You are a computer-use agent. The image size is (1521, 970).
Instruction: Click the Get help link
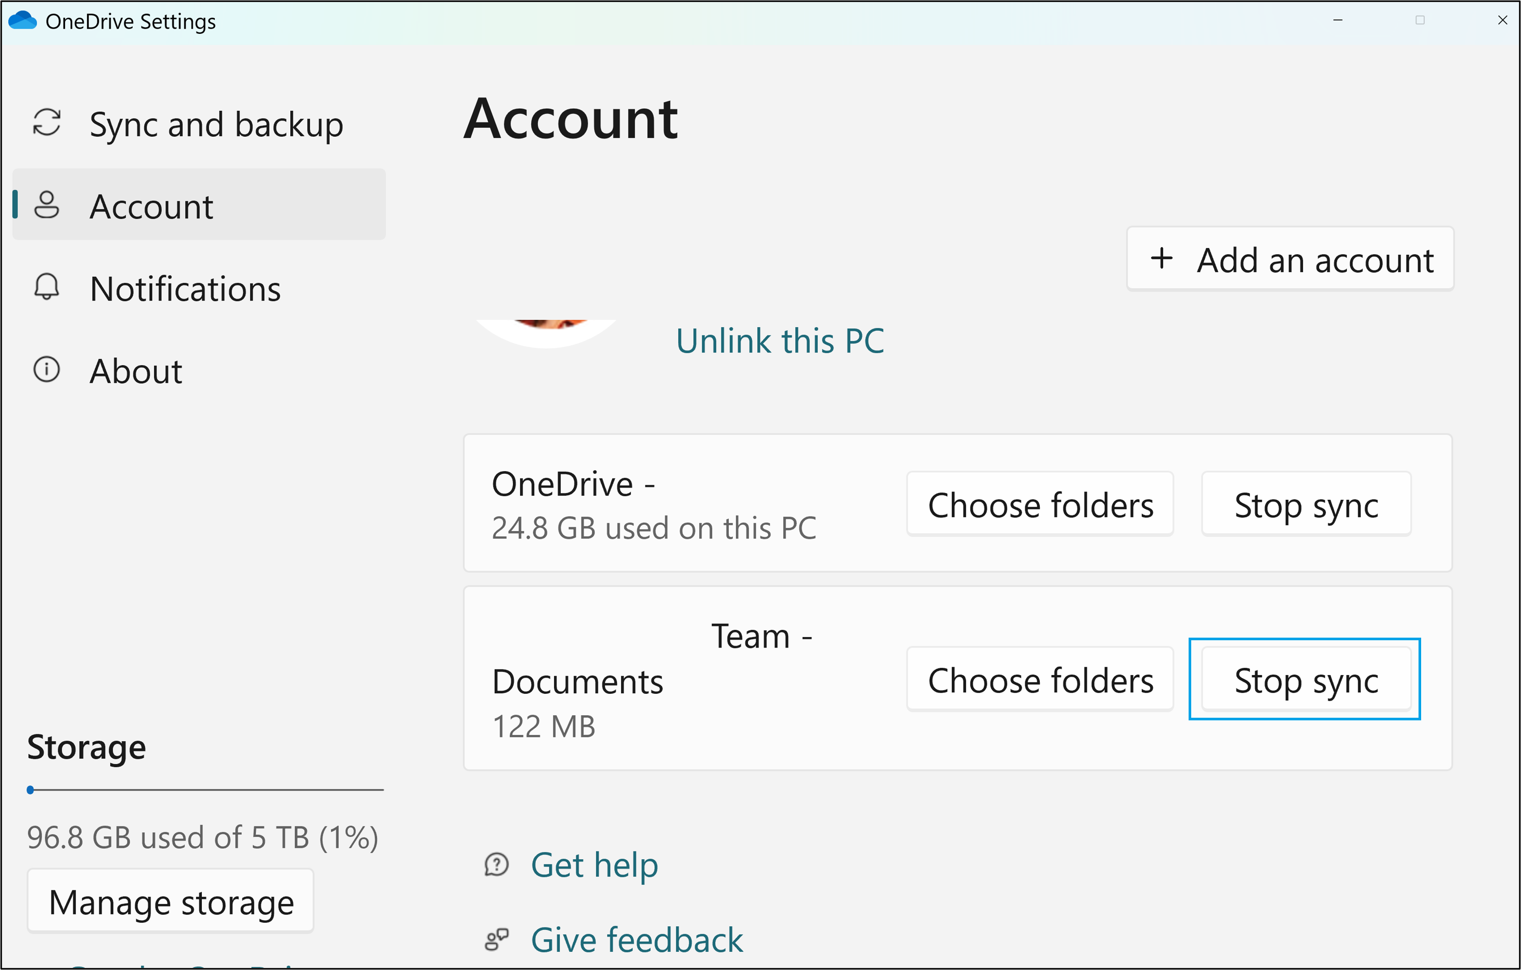pos(595,865)
